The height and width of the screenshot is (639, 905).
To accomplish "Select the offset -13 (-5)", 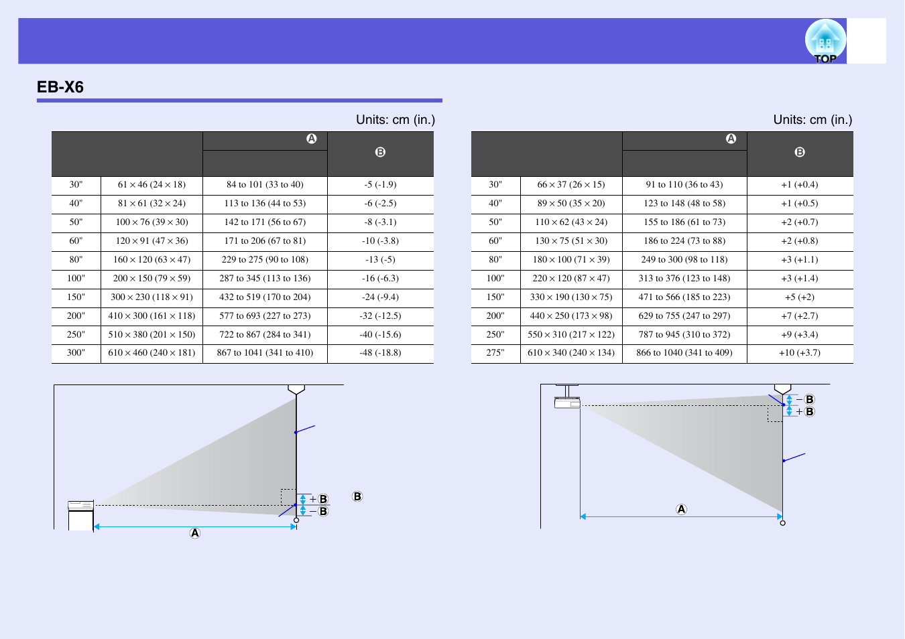I will 380,260.
